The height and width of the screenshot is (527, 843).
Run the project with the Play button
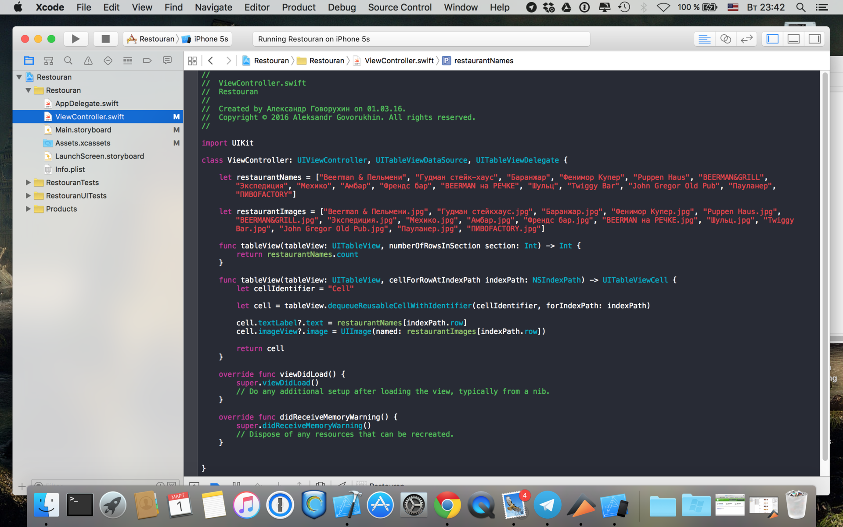coord(76,39)
